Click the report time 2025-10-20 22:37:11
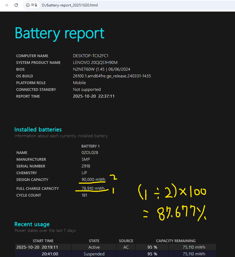 tap(94, 96)
